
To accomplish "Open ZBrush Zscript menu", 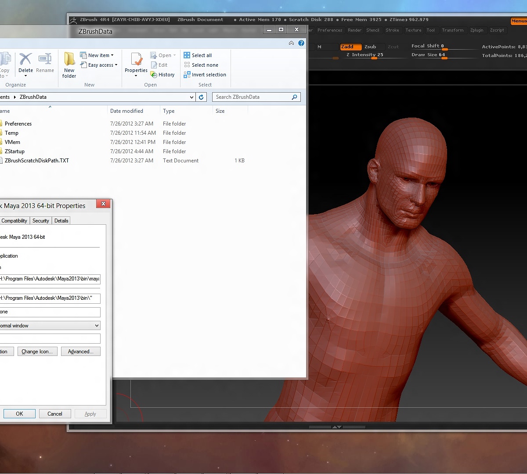I will point(497,30).
